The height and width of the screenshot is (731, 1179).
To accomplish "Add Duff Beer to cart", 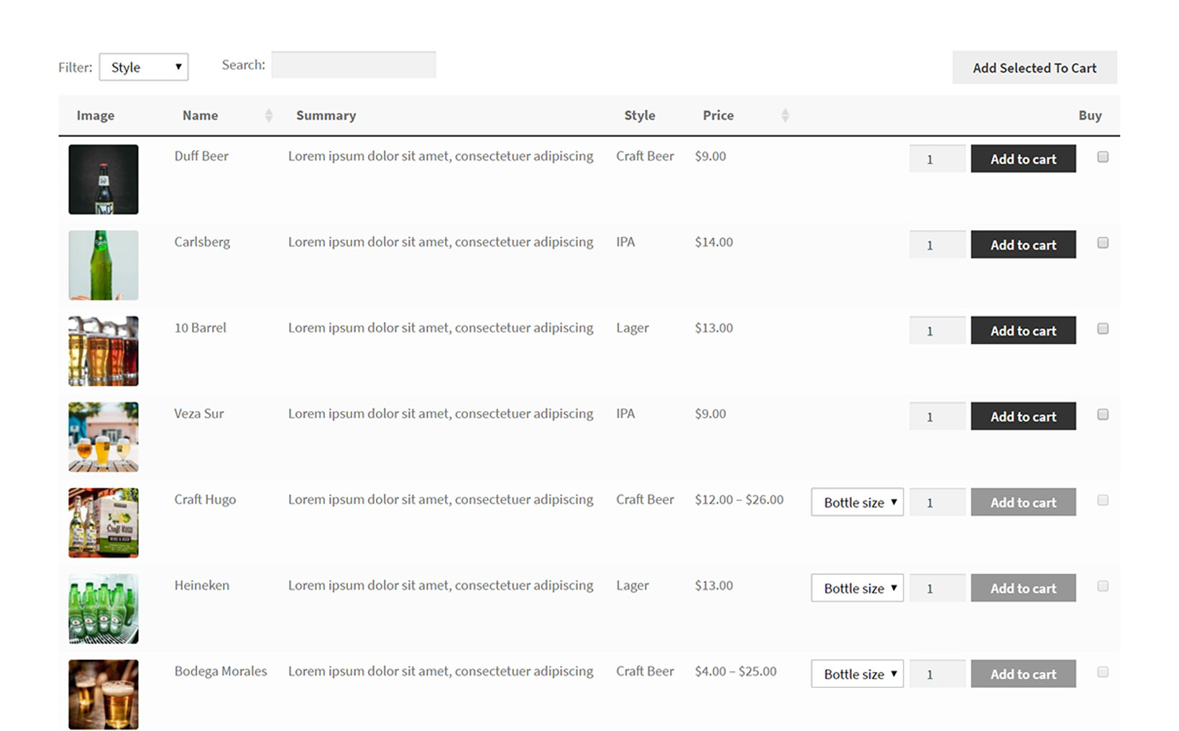I will coord(1022,159).
